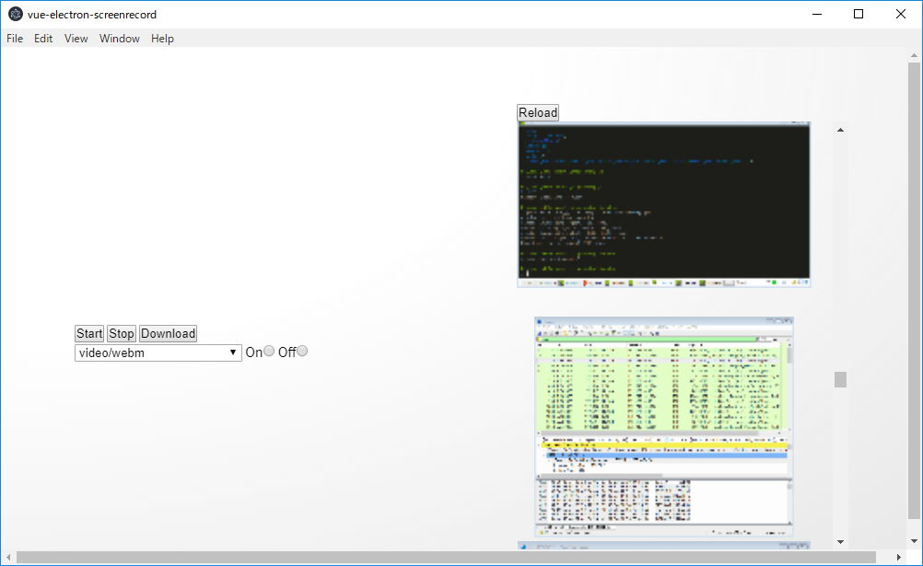This screenshot has width=923, height=566.
Task: Maximize the vue-electron-screenrecord window
Action: click(x=859, y=14)
